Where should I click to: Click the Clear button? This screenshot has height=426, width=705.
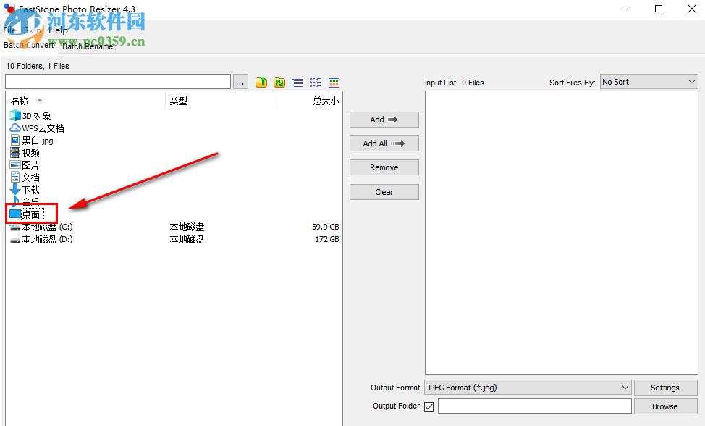tap(384, 192)
